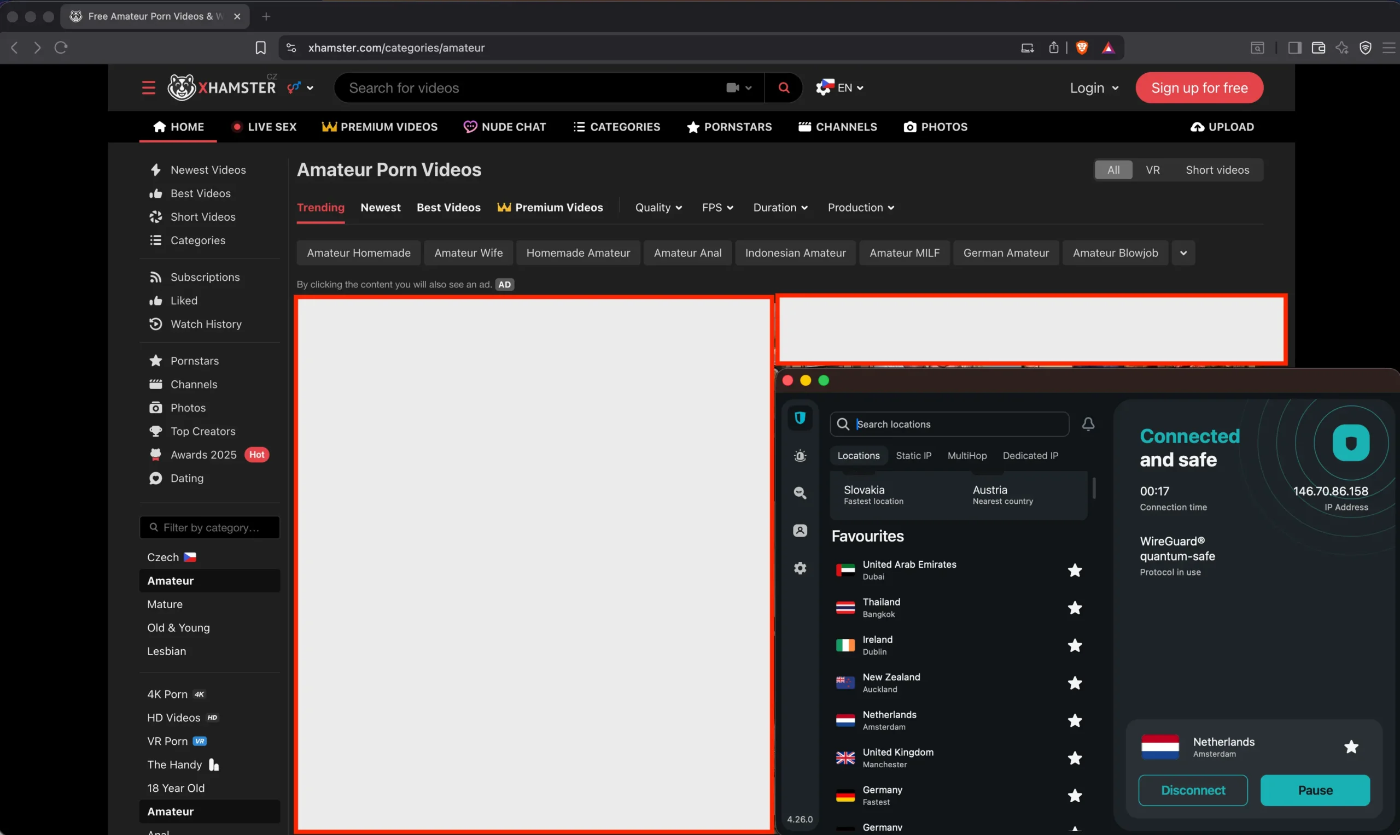Open Mullvad settings with the gear icon
This screenshot has height=835, width=1400.
point(800,568)
